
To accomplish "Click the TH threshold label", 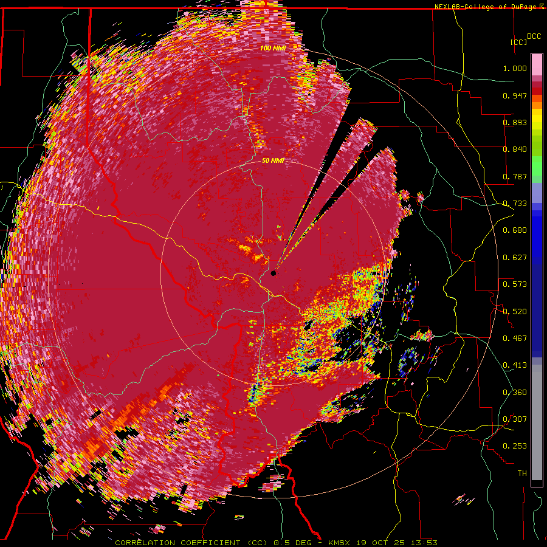I will click(522, 473).
